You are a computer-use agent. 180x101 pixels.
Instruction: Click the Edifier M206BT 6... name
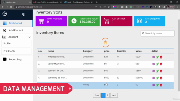[56, 64]
